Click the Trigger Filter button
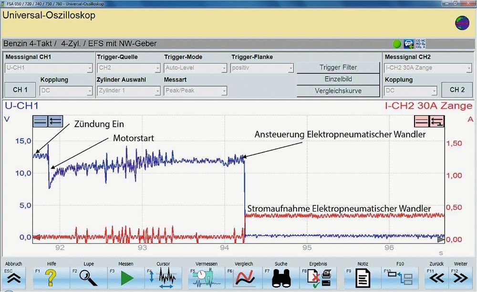 [338, 68]
